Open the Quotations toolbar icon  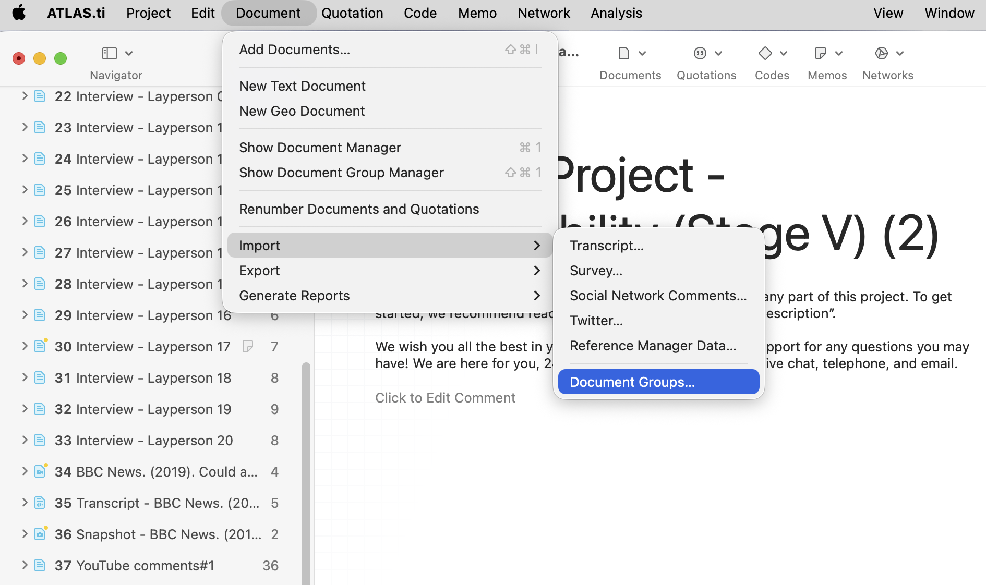point(700,53)
